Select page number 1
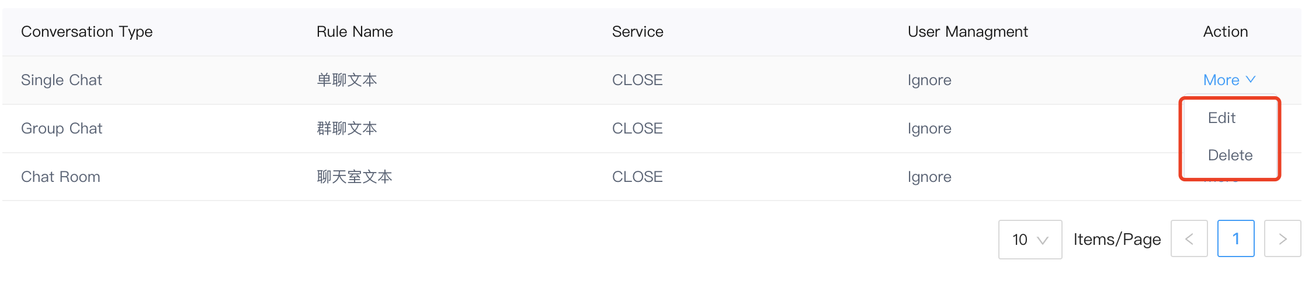1312x281 pixels. [1235, 238]
